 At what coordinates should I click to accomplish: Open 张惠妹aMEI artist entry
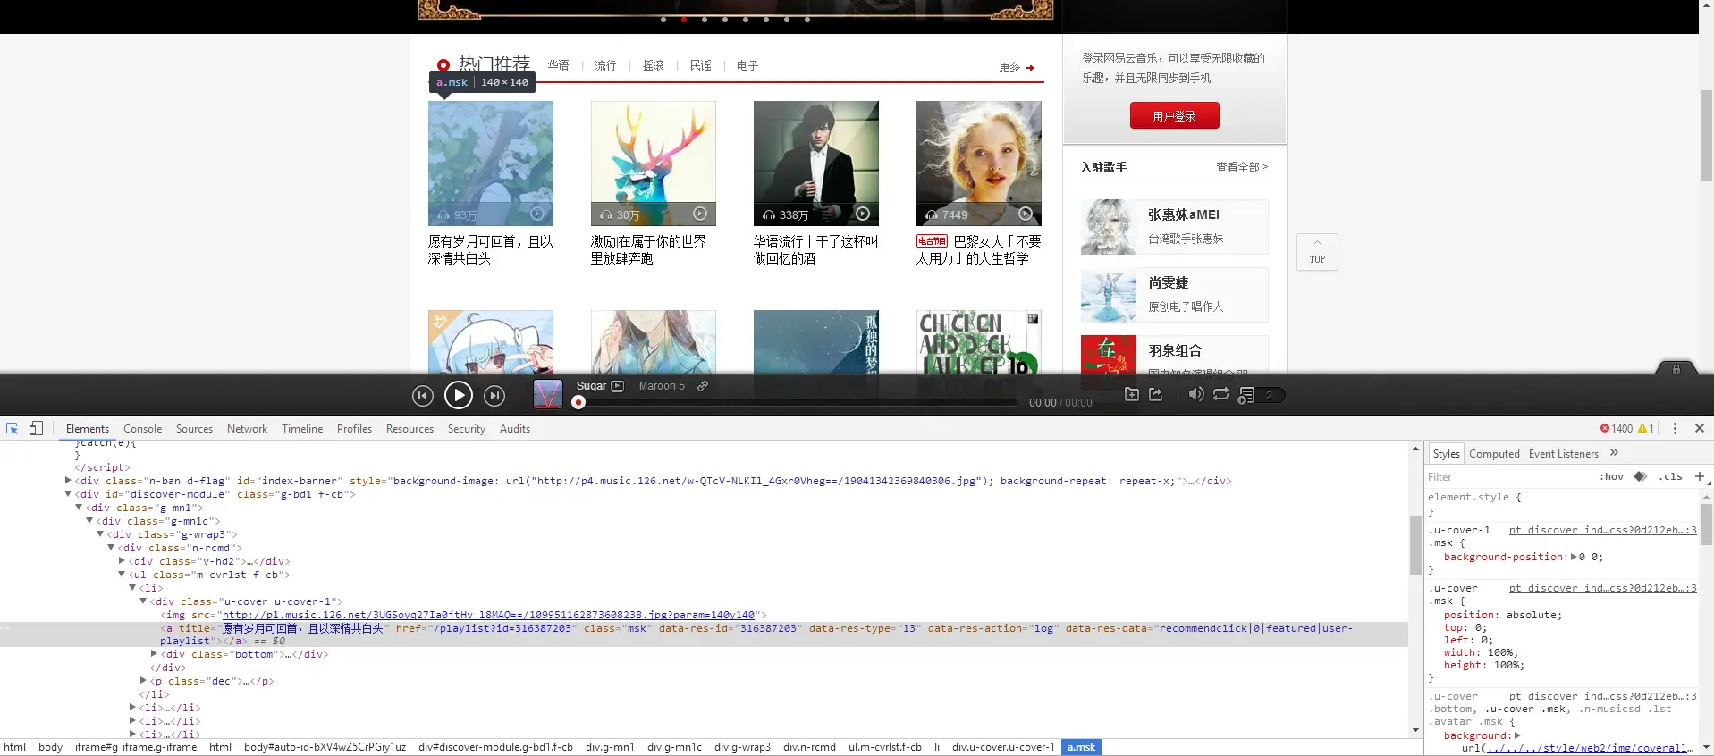click(x=1174, y=227)
